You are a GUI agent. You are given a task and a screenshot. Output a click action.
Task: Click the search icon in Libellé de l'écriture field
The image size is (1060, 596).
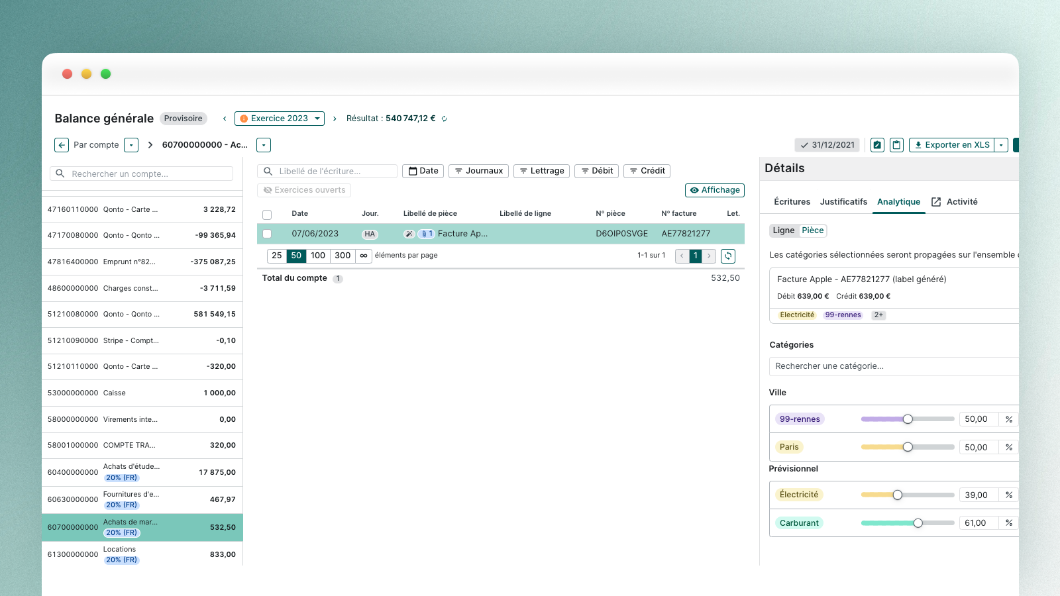pos(268,171)
